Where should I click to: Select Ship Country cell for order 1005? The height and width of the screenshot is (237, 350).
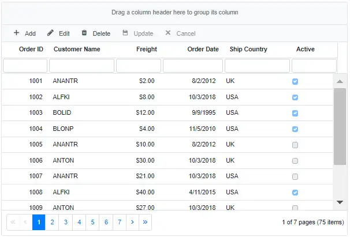[230, 144]
